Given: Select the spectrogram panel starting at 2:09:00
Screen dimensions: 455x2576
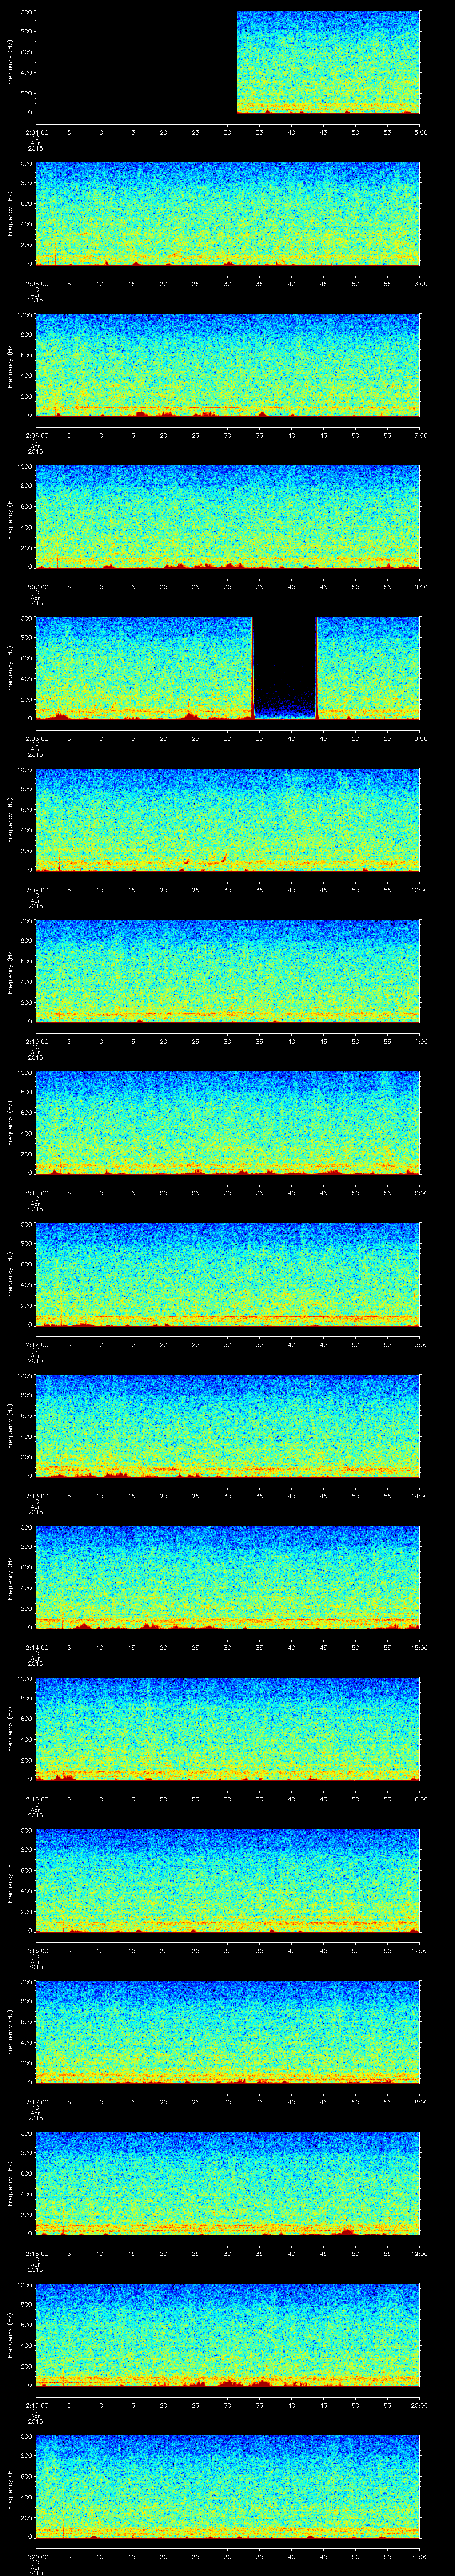Looking at the screenshot, I should pos(228,820).
